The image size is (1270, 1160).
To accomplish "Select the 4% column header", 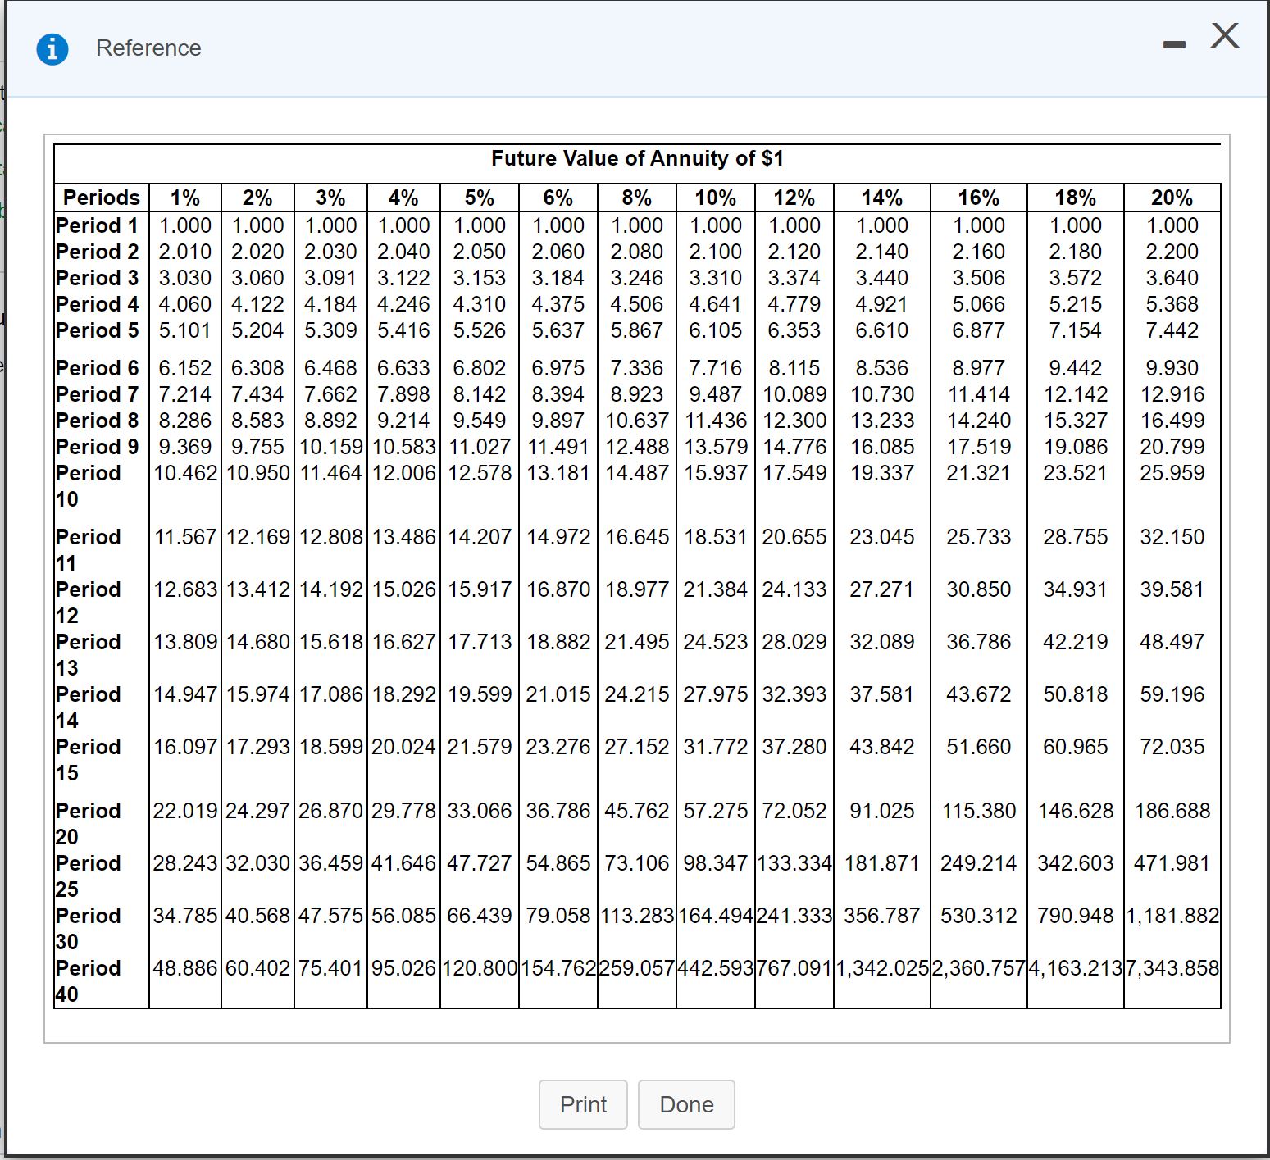I will [x=403, y=198].
